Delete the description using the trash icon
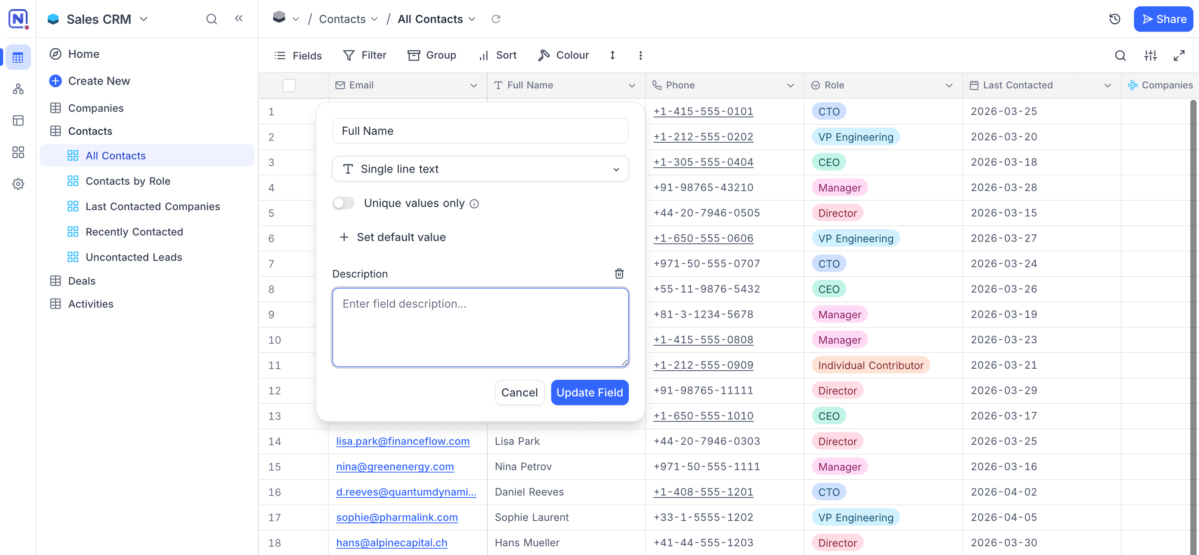Image resolution: width=1199 pixels, height=555 pixels. (619, 274)
